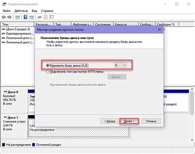Open the Справка menu
Screen dimensions: 195x154
click(47, 11)
